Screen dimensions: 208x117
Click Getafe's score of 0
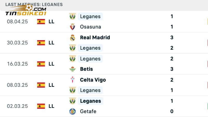tap(172, 112)
